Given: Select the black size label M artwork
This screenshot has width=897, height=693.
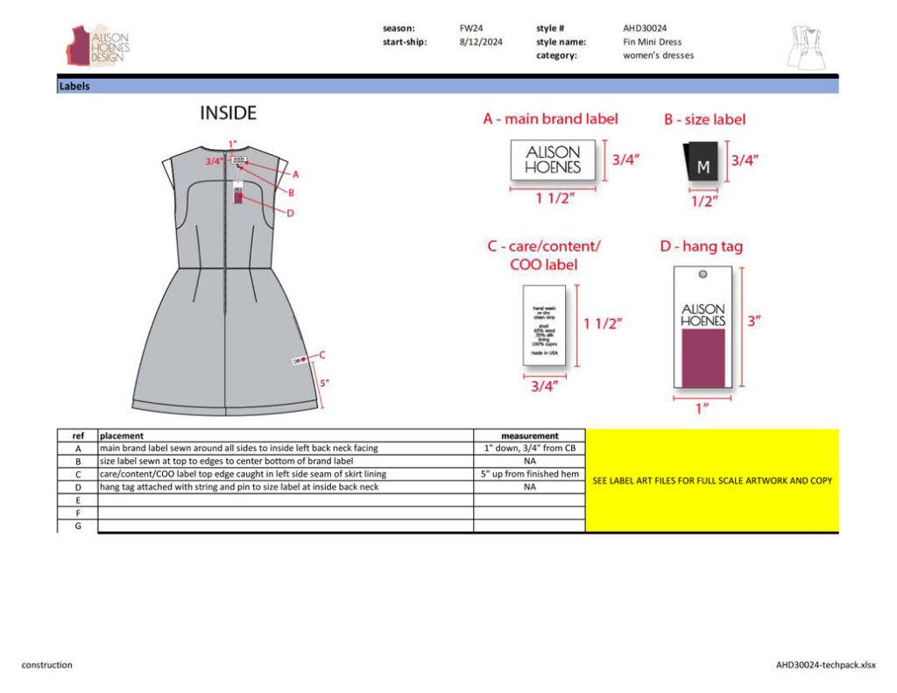Looking at the screenshot, I should (x=701, y=161).
